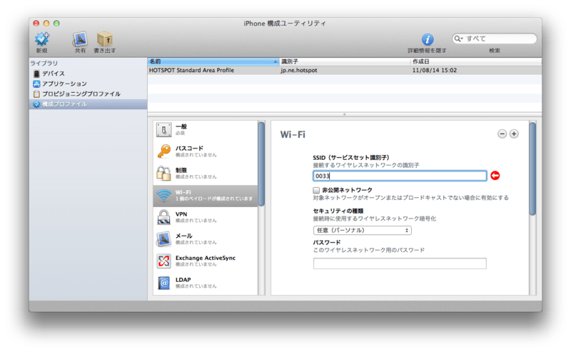The height and width of the screenshot is (352, 571).
Task: Select the パスコード payload key icon
Action: pos(163,151)
